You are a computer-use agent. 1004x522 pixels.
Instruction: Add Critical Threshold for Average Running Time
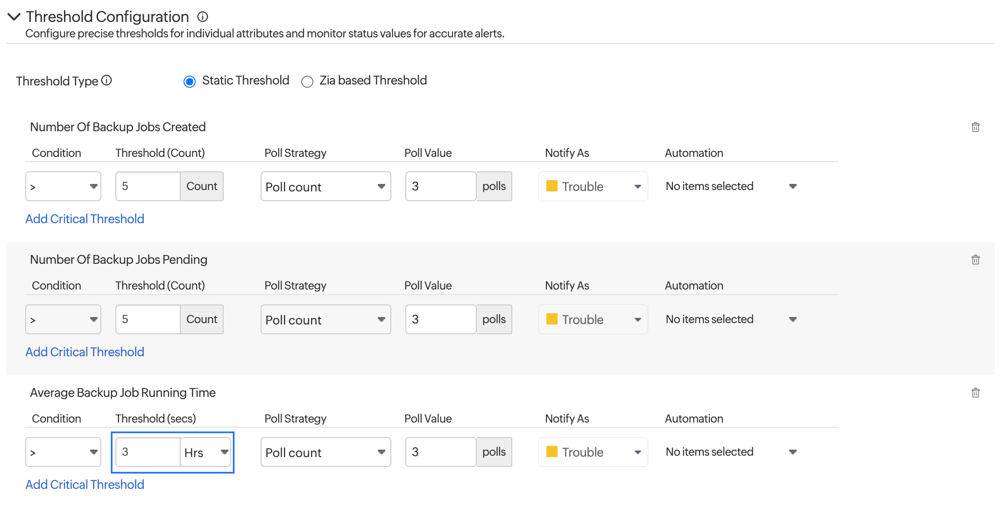[x=85, y=485]
